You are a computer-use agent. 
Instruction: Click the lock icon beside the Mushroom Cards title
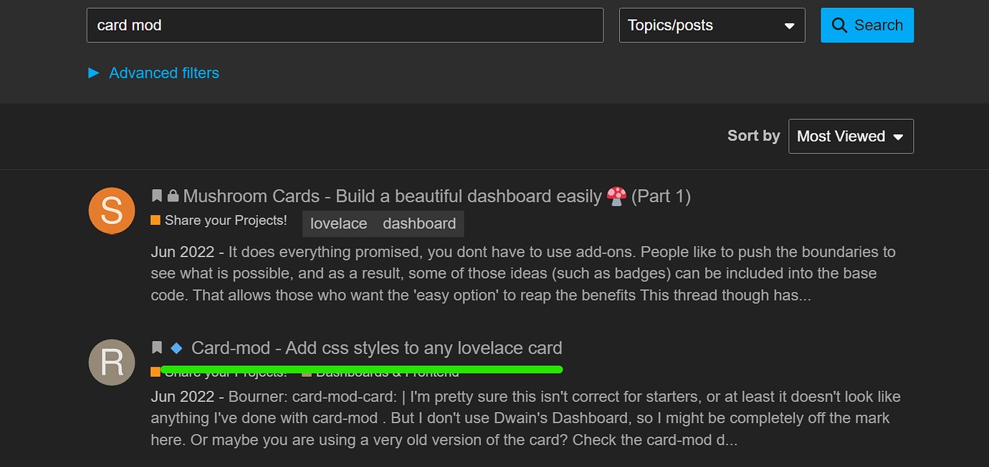pos(172,195)
